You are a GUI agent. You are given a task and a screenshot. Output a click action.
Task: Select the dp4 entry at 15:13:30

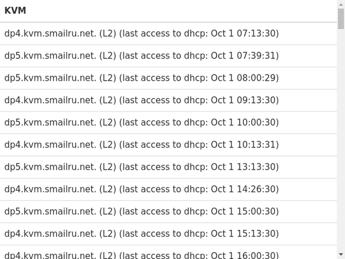click(x=168, y=234)
